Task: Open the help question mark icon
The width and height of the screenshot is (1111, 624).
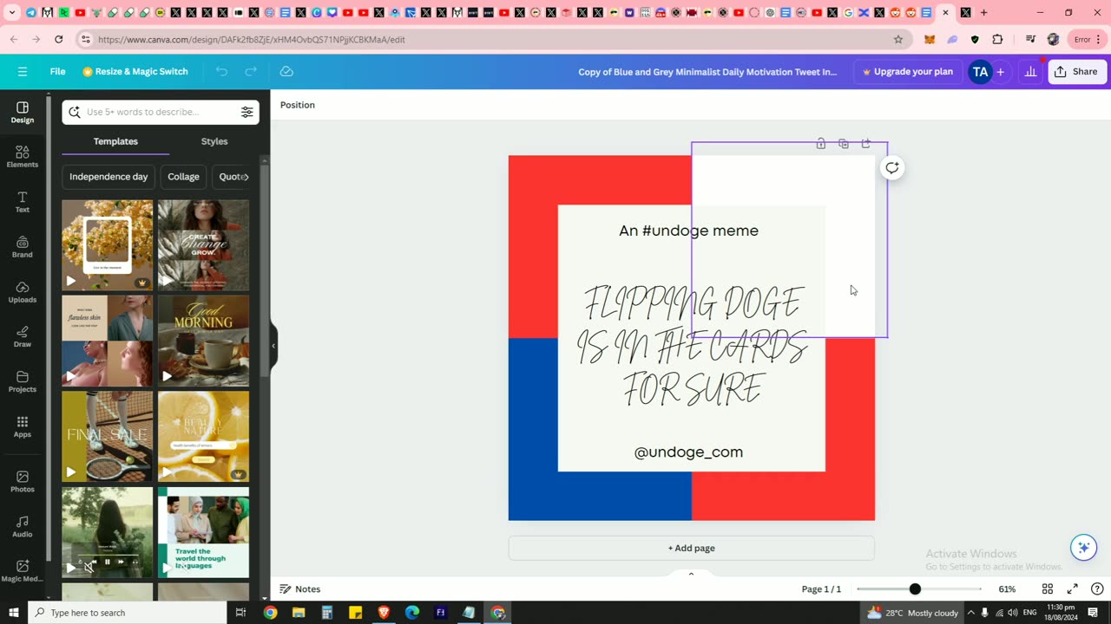Action: (x=1097, y=589)
